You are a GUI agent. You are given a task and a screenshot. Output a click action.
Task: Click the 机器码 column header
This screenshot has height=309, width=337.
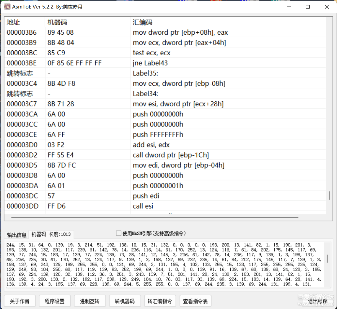[57, 22]
